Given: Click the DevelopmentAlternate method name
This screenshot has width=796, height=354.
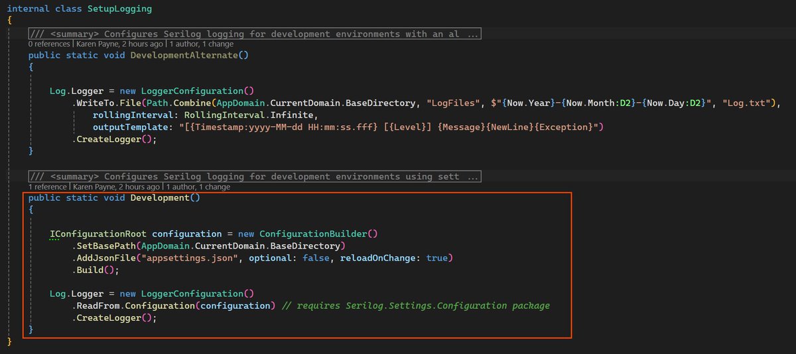Looking at the screenshot, I should coord(184,55).
